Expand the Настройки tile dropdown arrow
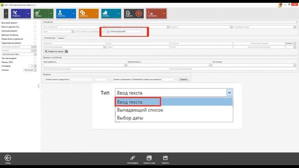Image resolution: width=299 pixels, height=168 pixels. (164, 14)
